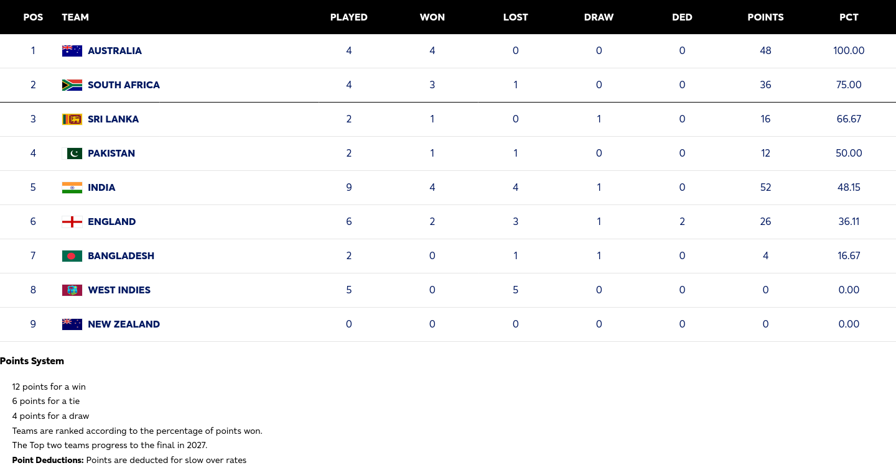
Task: Click the TEAM column header
Action: (x=75, y=17)
